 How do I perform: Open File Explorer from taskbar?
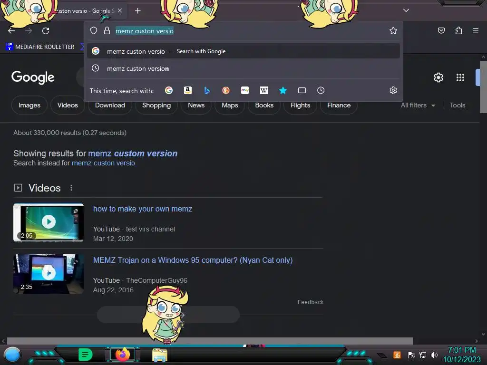[x=160, y=355]
